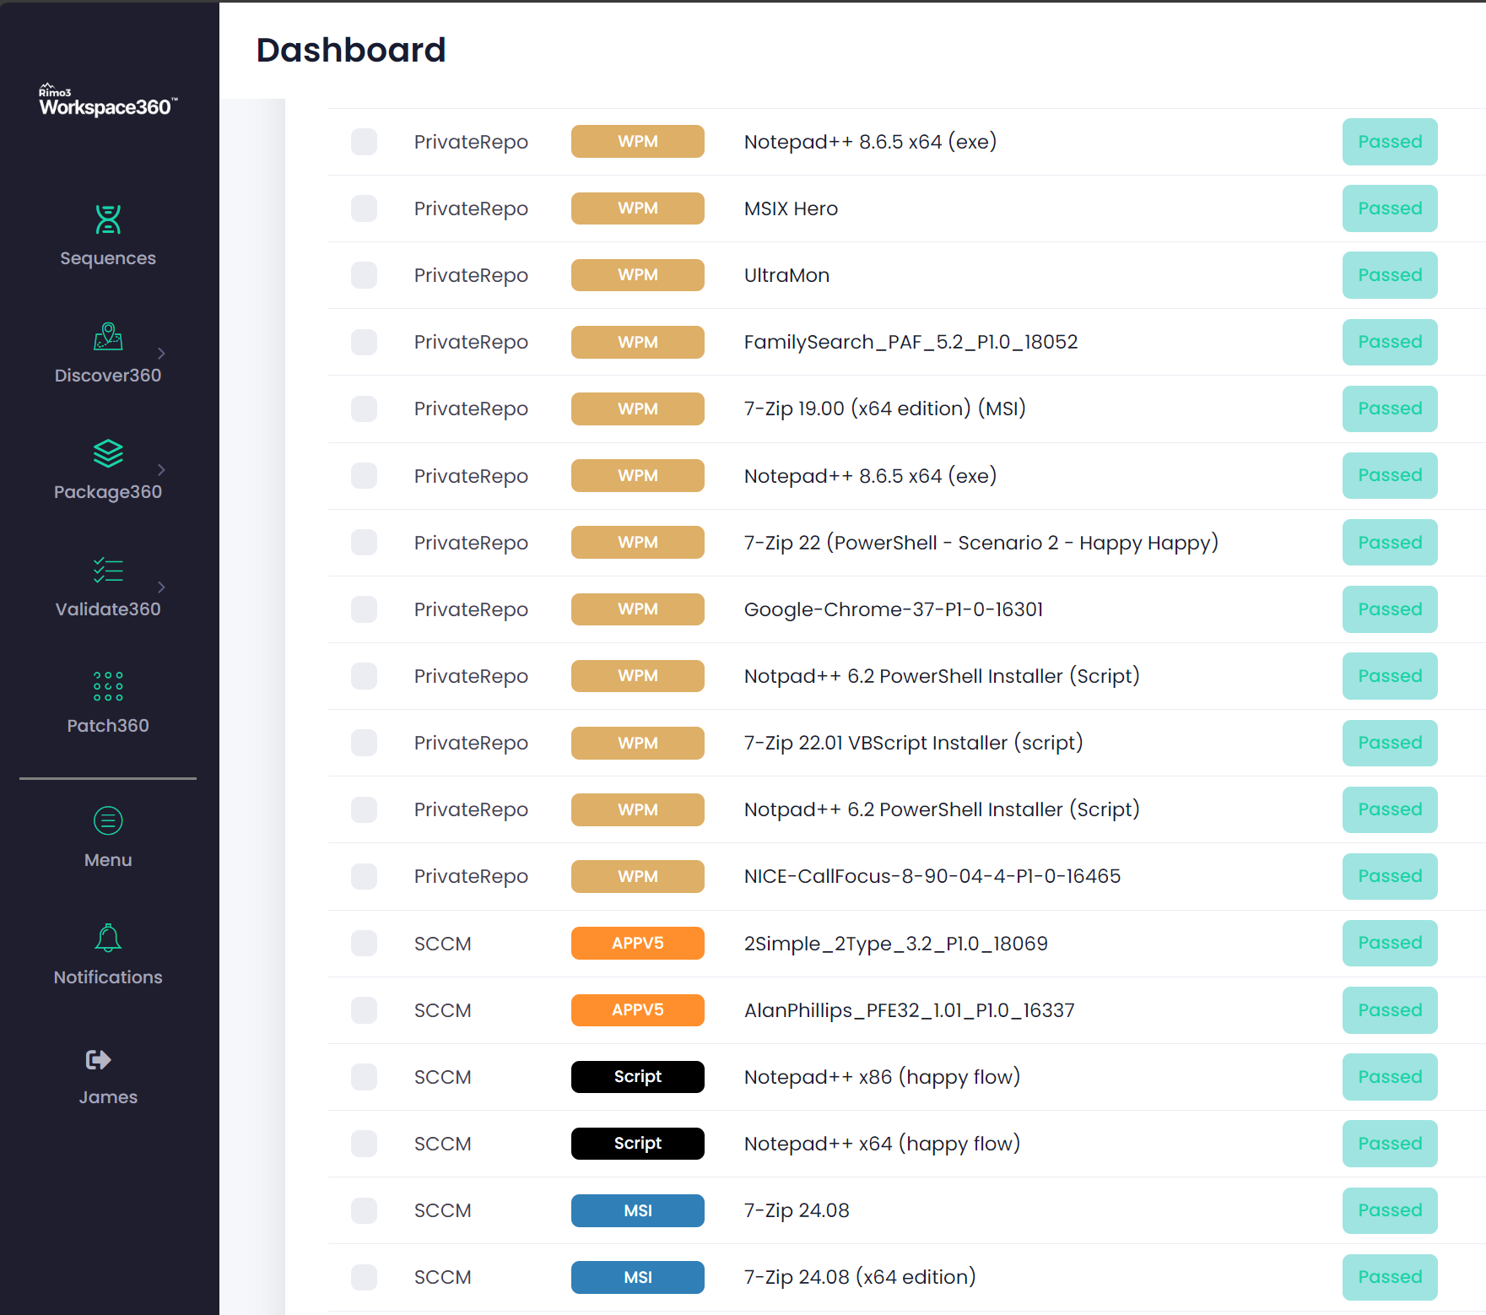Select the Validate360 menu label

108,609
